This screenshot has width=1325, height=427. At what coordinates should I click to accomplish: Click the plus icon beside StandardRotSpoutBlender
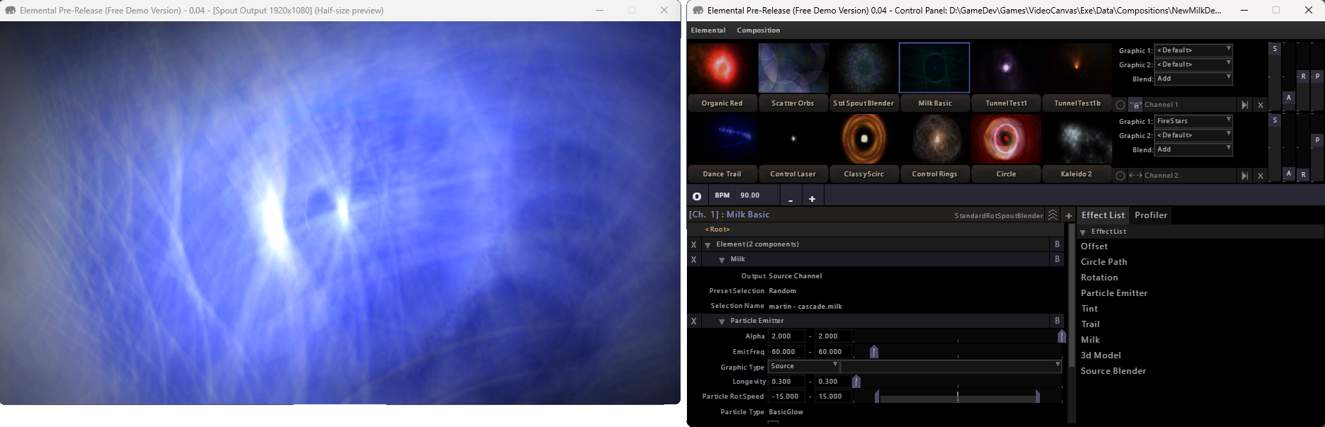coord(1068,215)
